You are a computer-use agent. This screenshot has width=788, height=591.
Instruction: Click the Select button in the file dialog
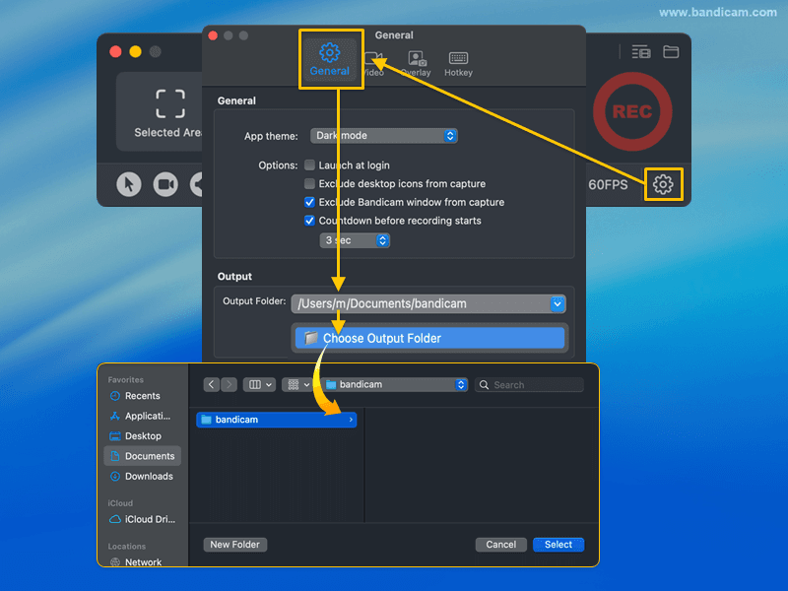point(558,544)
